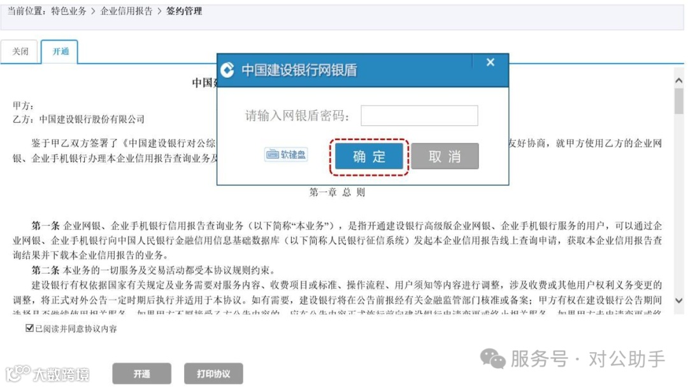This screenshot has width=688, height=387.
Task: Switch to the 关闭 tab
Action: point(20,52)
